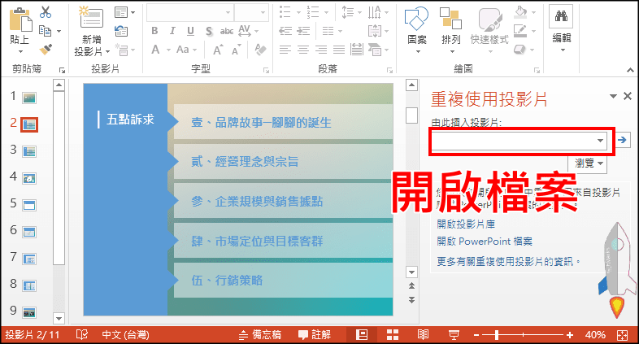639x344 pixels.
Task: Toggle Notes (備忘稿) in status bar
Action: point(260,334)
